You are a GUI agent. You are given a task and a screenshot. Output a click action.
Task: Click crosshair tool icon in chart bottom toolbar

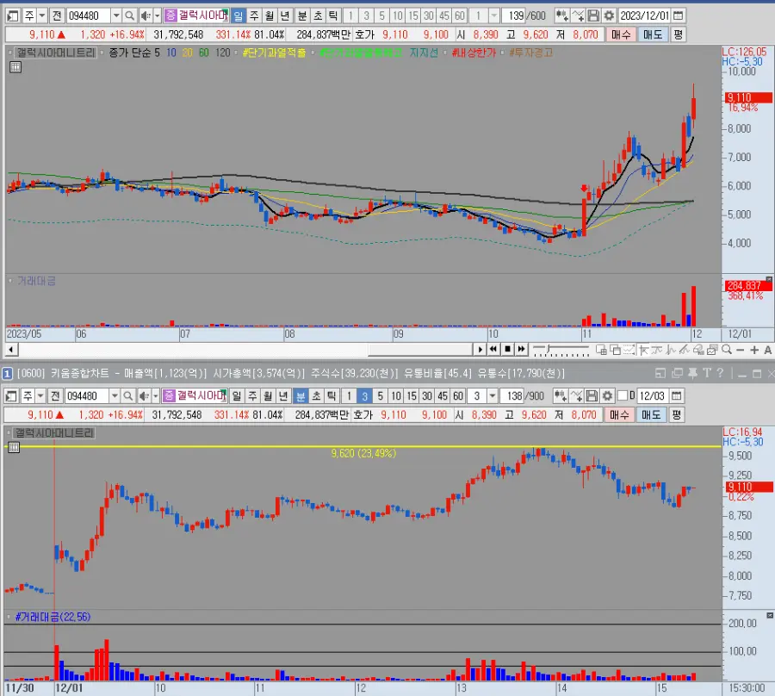[x=643, y=350]
